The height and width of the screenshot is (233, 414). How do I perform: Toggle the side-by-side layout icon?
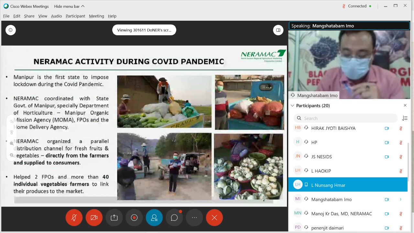click(278, 30)
